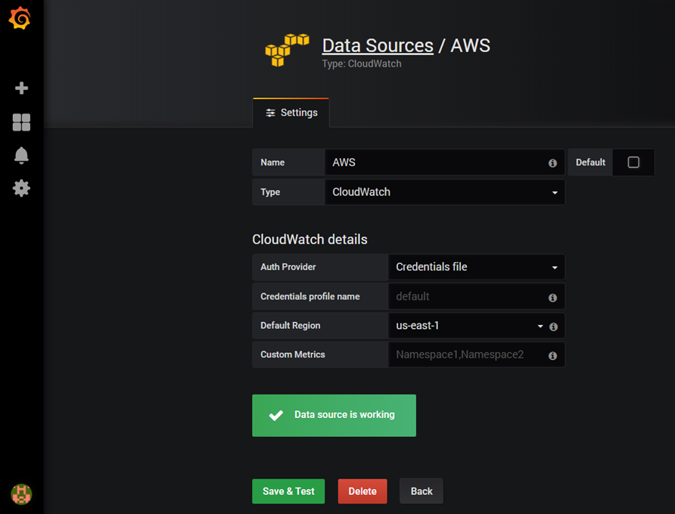Click info icon for Custom Metrics

(x=552, y=355)
